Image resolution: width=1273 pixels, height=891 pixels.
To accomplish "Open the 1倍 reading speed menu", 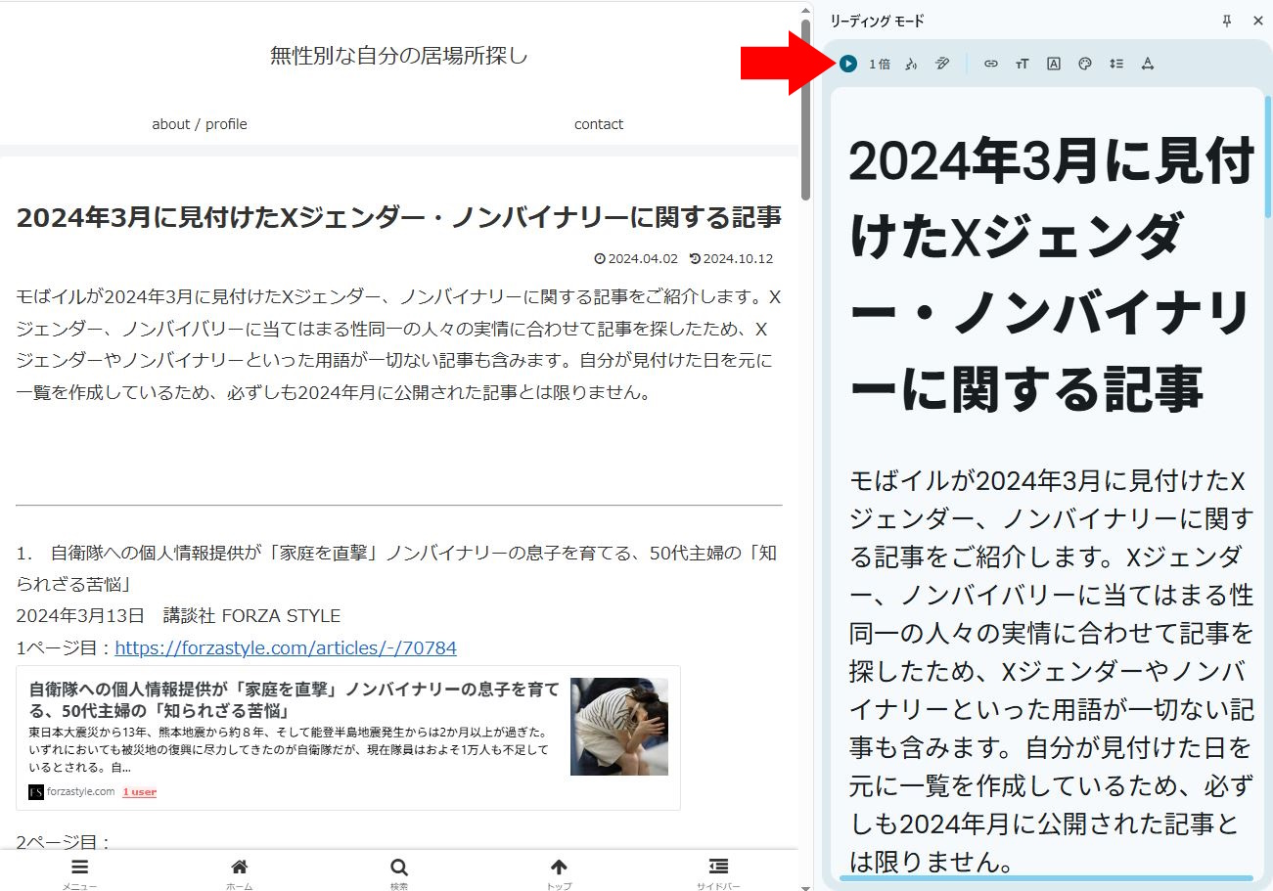I will point(880,64).
